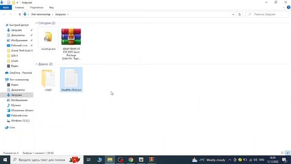Go up one folder level

tap(20, 14)
